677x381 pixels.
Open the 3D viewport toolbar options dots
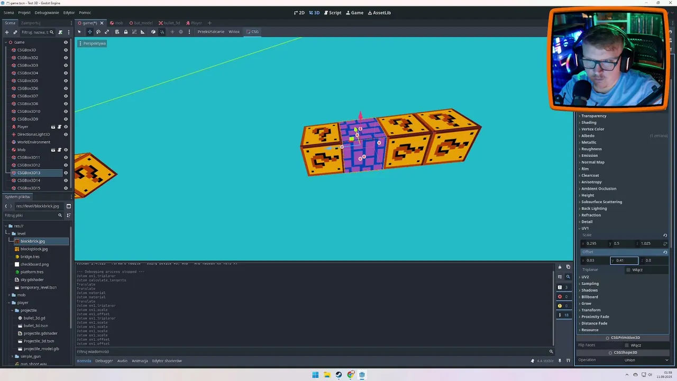coord(189,32)
